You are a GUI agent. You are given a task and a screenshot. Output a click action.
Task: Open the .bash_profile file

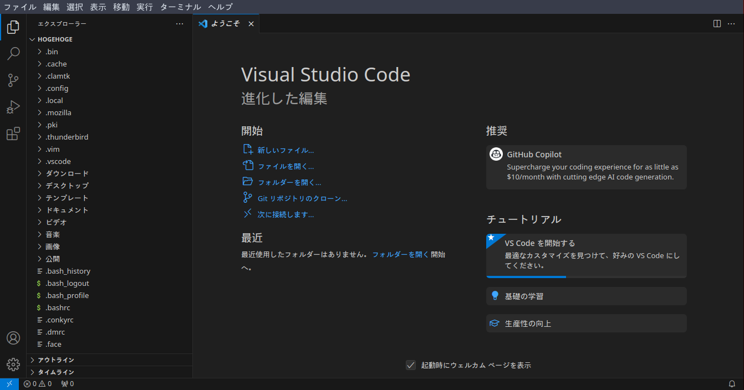pos(109,295)
